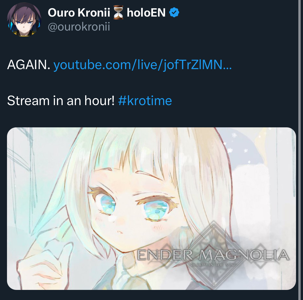This screenshot has height=300, width=303.
Task: Click the holoEN text in the name
Action: pyautogui.click(x=146, y=13)
